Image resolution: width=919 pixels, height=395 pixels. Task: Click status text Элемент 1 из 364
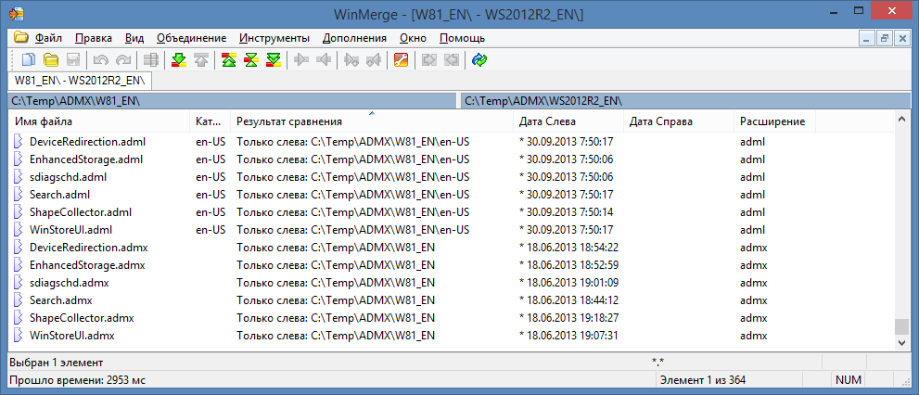703,380
